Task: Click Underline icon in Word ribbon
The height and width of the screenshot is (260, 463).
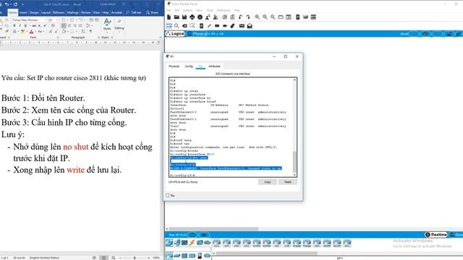Action: (x=25, y=26)
